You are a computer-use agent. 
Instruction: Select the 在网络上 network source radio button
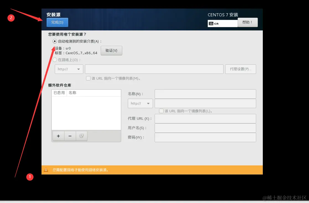(54, 59)
